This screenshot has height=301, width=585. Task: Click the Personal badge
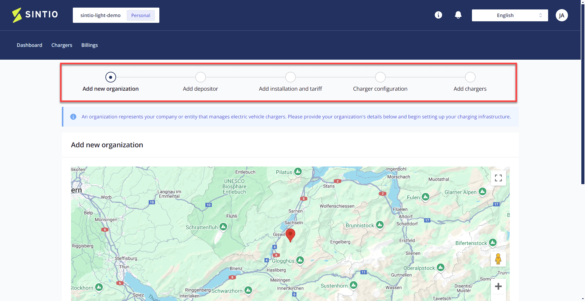tap(141, 15)
